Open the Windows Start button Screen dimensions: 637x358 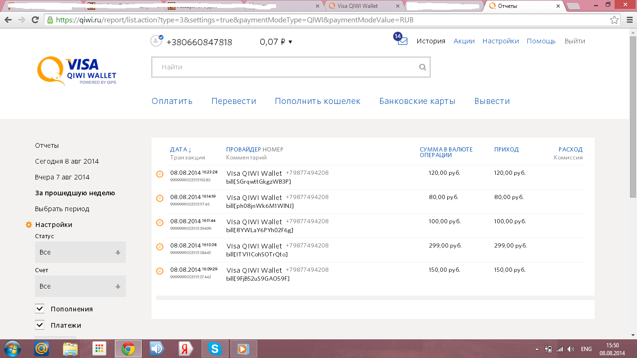(x=13, y=349)
